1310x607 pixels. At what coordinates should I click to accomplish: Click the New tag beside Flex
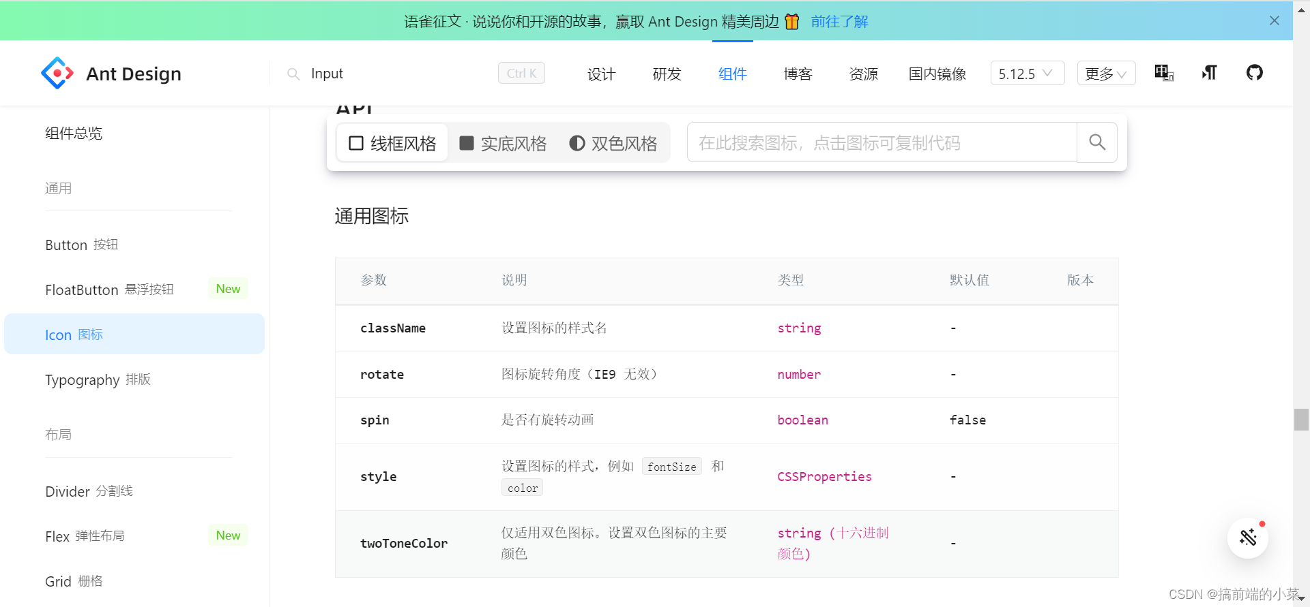[228, 535]
